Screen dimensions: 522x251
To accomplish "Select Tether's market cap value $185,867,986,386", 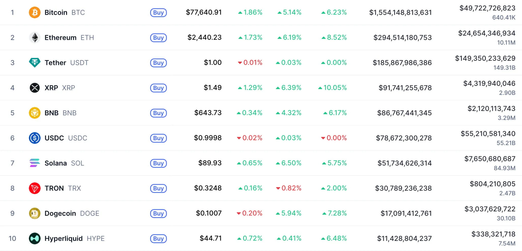I will point(402,63).
